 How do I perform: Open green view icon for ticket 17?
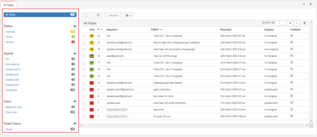(x=92, y=63)
